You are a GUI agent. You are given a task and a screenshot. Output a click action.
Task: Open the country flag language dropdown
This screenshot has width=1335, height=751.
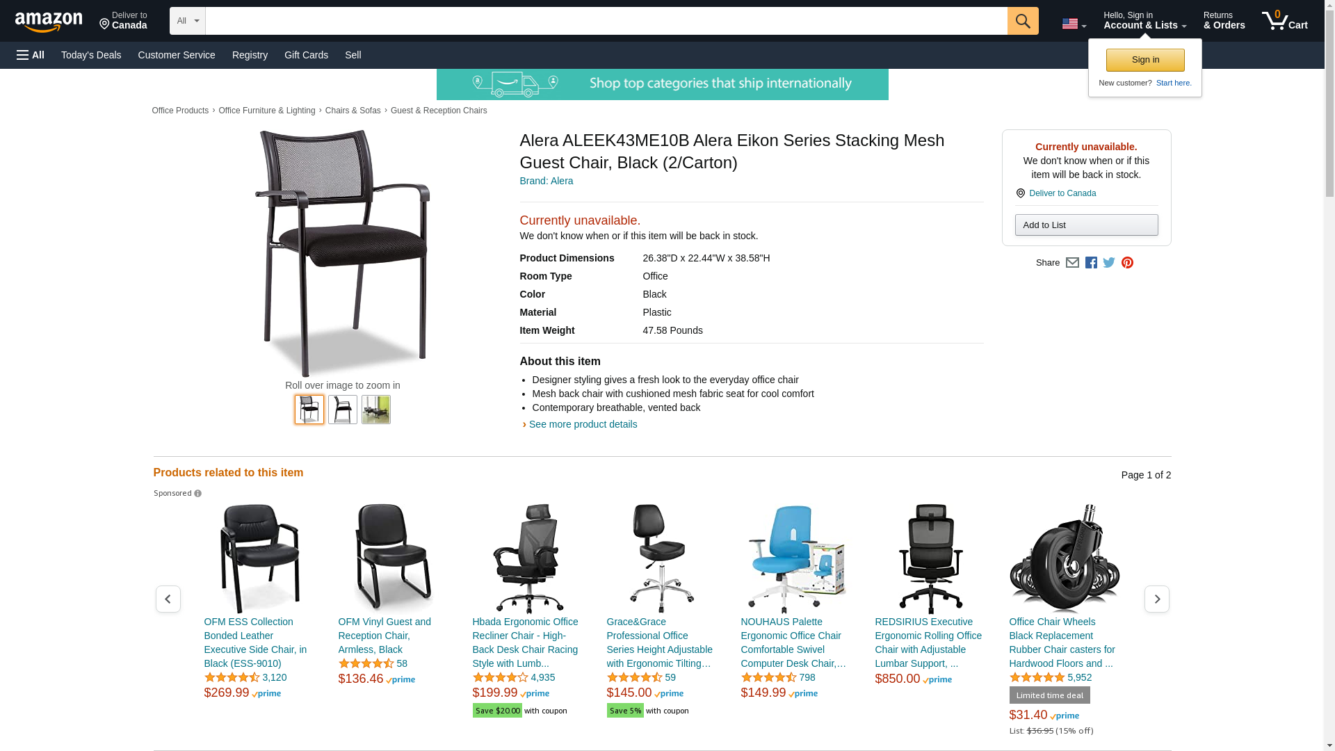(x=1074, y=24)
